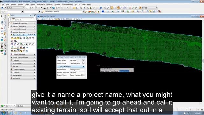
Task: Click first Terrain Model tool in top row
Action: pyautogui.click(x=12, y=38)
